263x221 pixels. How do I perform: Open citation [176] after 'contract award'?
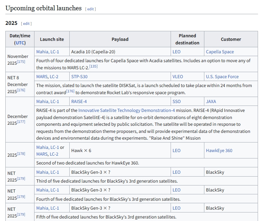click(70, 91)
